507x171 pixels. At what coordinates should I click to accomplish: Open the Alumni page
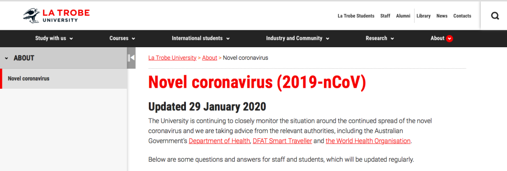[x=403, y=16]
